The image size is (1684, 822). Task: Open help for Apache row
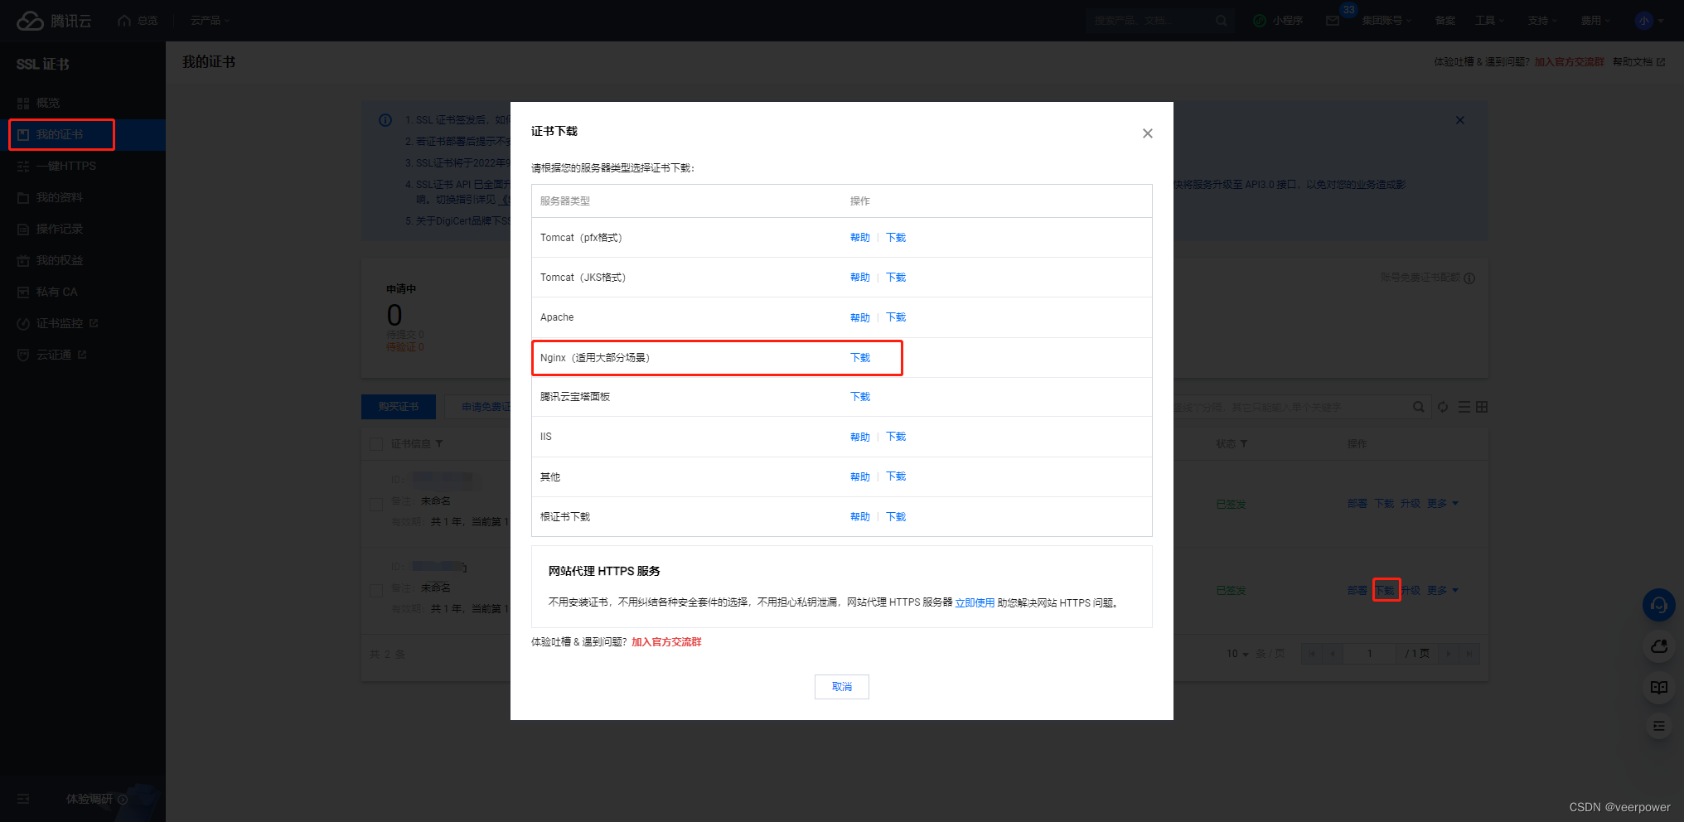point(860,317)
